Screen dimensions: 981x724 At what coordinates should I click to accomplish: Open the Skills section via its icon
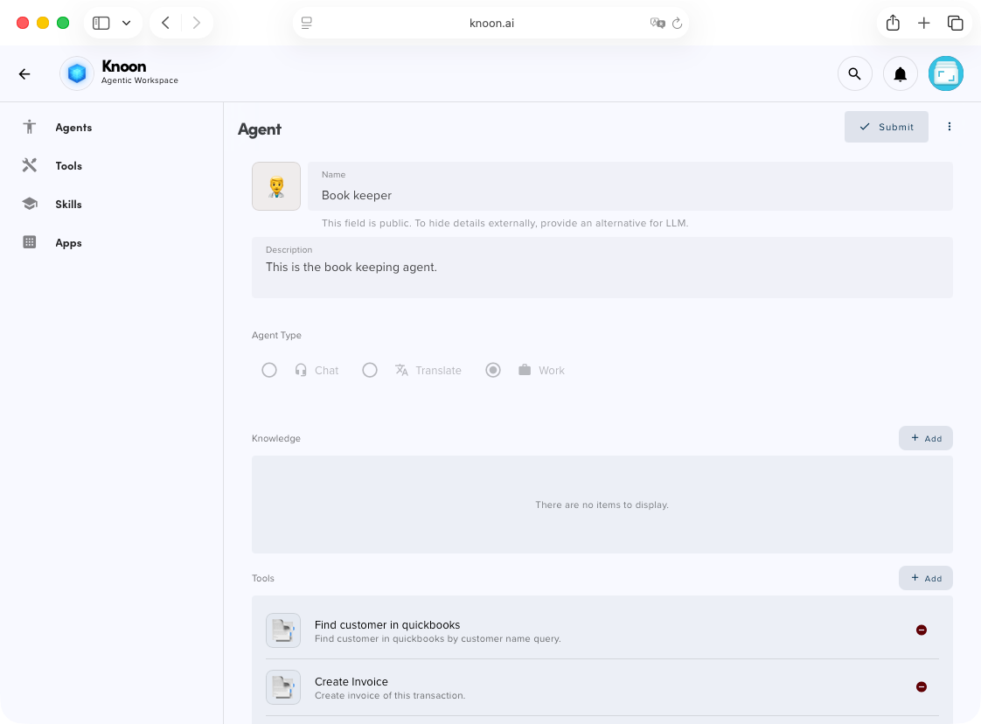(30, 204)
